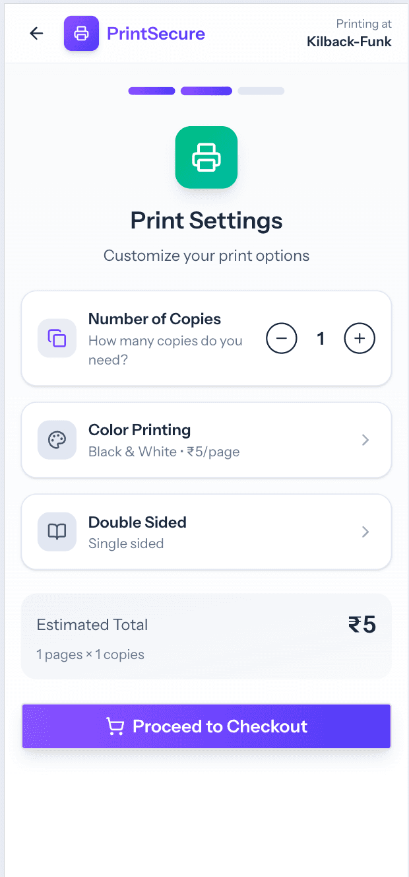Click the color palette icon
The image size is (409, 877).
(57, 440)
